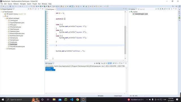
Task: Open the Refactor menu
Action: tap(16, 4)
